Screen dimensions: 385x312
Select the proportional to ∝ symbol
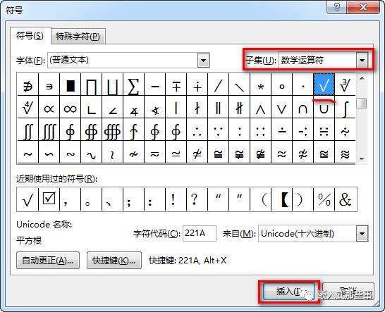click(49, 107)
